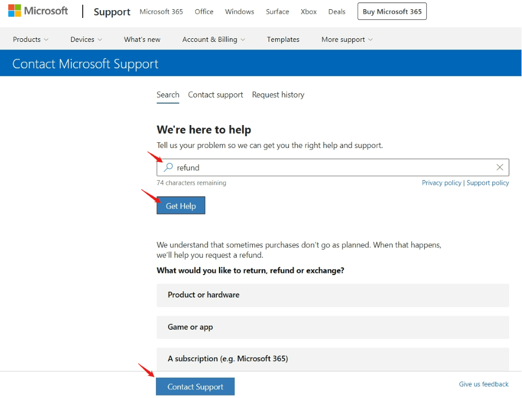
Task: Switch to the Contact support tab
Action: 216,95
